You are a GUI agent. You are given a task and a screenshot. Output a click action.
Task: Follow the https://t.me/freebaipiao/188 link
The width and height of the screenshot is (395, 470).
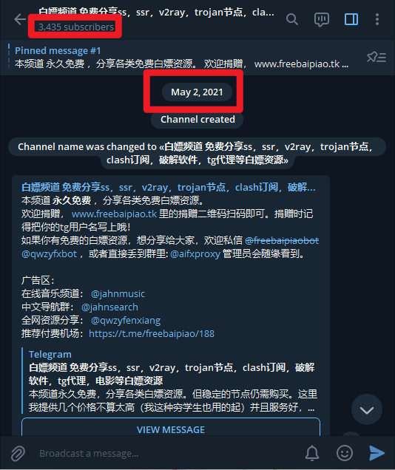[152, 334]
